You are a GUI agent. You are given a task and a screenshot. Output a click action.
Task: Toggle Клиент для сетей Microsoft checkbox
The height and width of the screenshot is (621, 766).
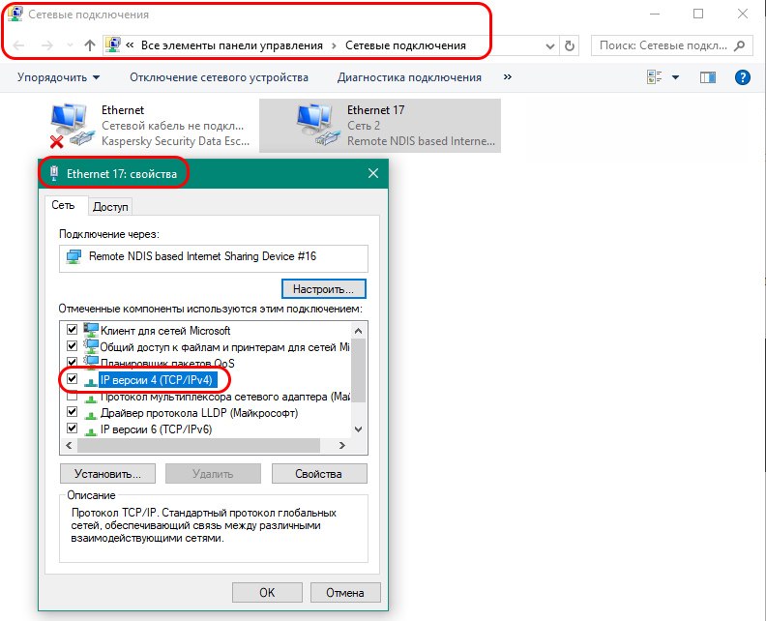coord(72,329)
